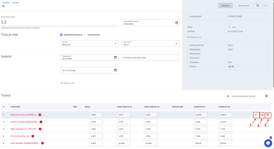
Task: Open the Ladu kuhu warehouse dropdown
Action: (150, 43)
